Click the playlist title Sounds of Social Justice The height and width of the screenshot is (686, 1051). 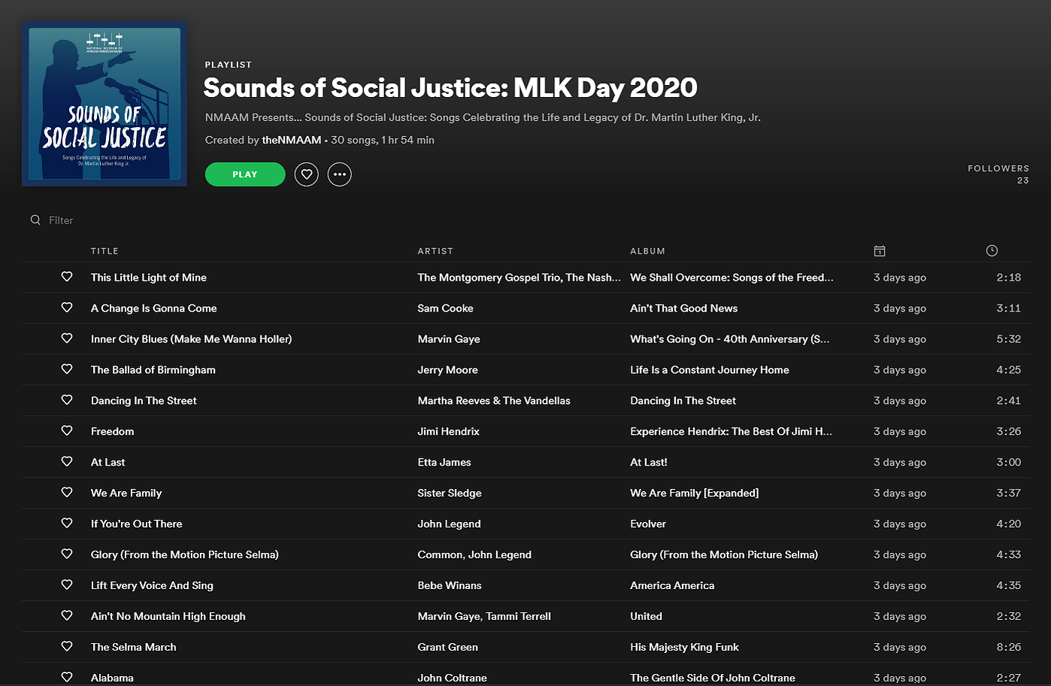point(450,88)
